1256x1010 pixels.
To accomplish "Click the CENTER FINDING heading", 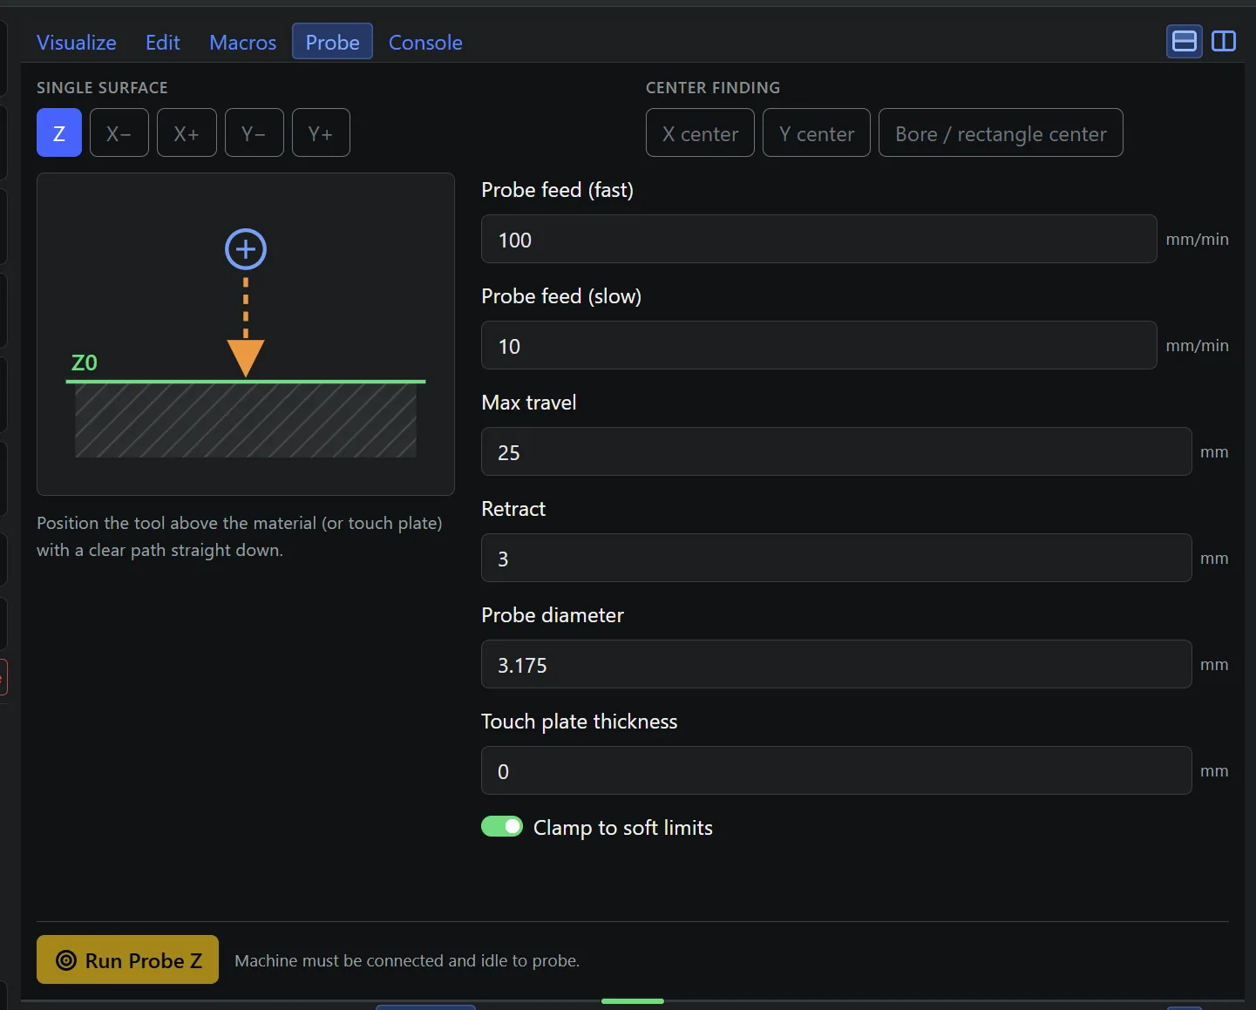I will pos(713,88).
